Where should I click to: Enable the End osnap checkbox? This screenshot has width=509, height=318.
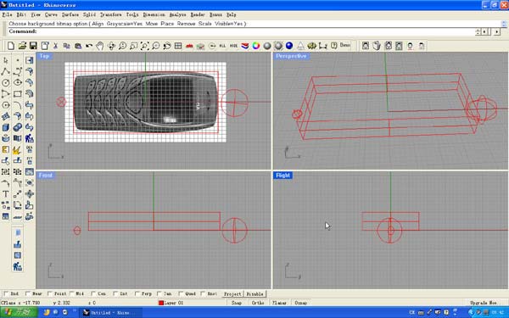pyautogui.click(x=6, y=293)
